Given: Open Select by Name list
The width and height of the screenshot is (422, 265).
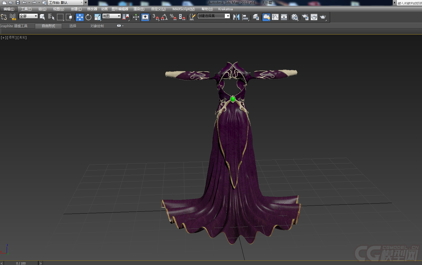Looking at the screenshot, I should (51, 17).
